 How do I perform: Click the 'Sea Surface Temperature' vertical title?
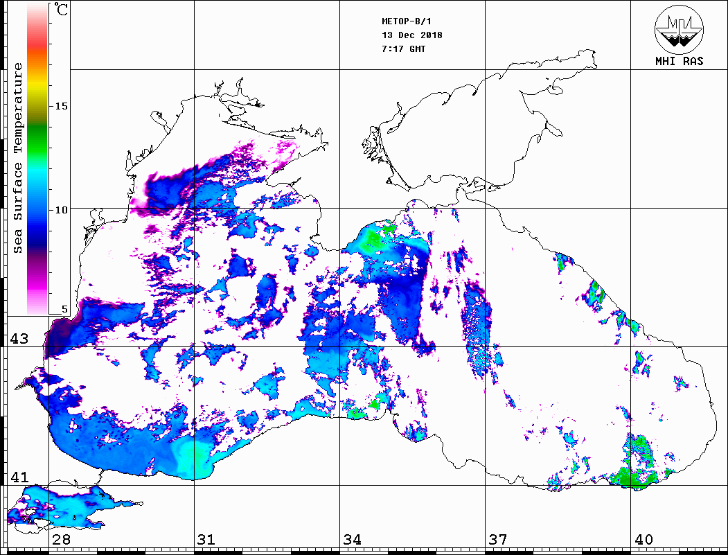[17, 158]
